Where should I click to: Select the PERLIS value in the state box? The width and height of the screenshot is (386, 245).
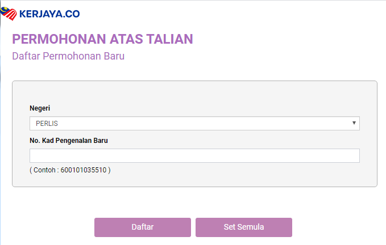tap(47, 123)
